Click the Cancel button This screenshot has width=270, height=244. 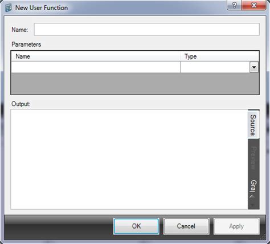point(186,226)
